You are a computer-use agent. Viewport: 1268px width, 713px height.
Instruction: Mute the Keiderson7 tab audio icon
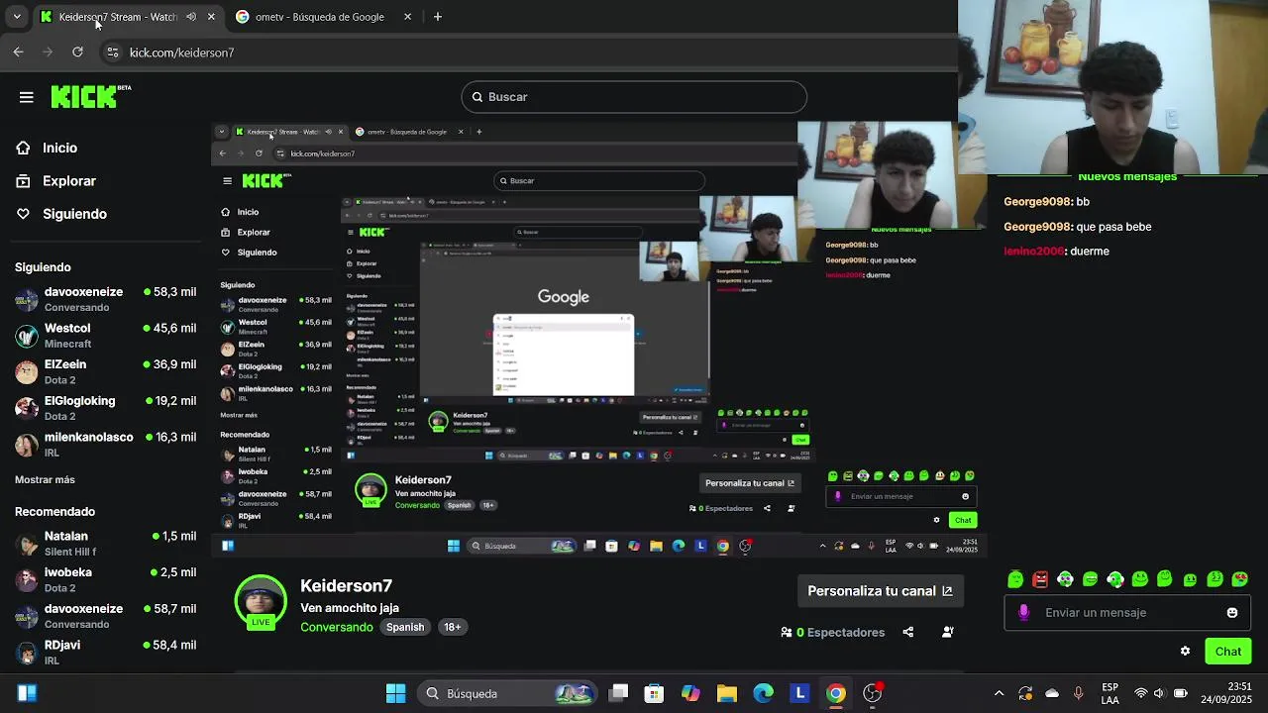pyautogui.click(x=191, y=17)
